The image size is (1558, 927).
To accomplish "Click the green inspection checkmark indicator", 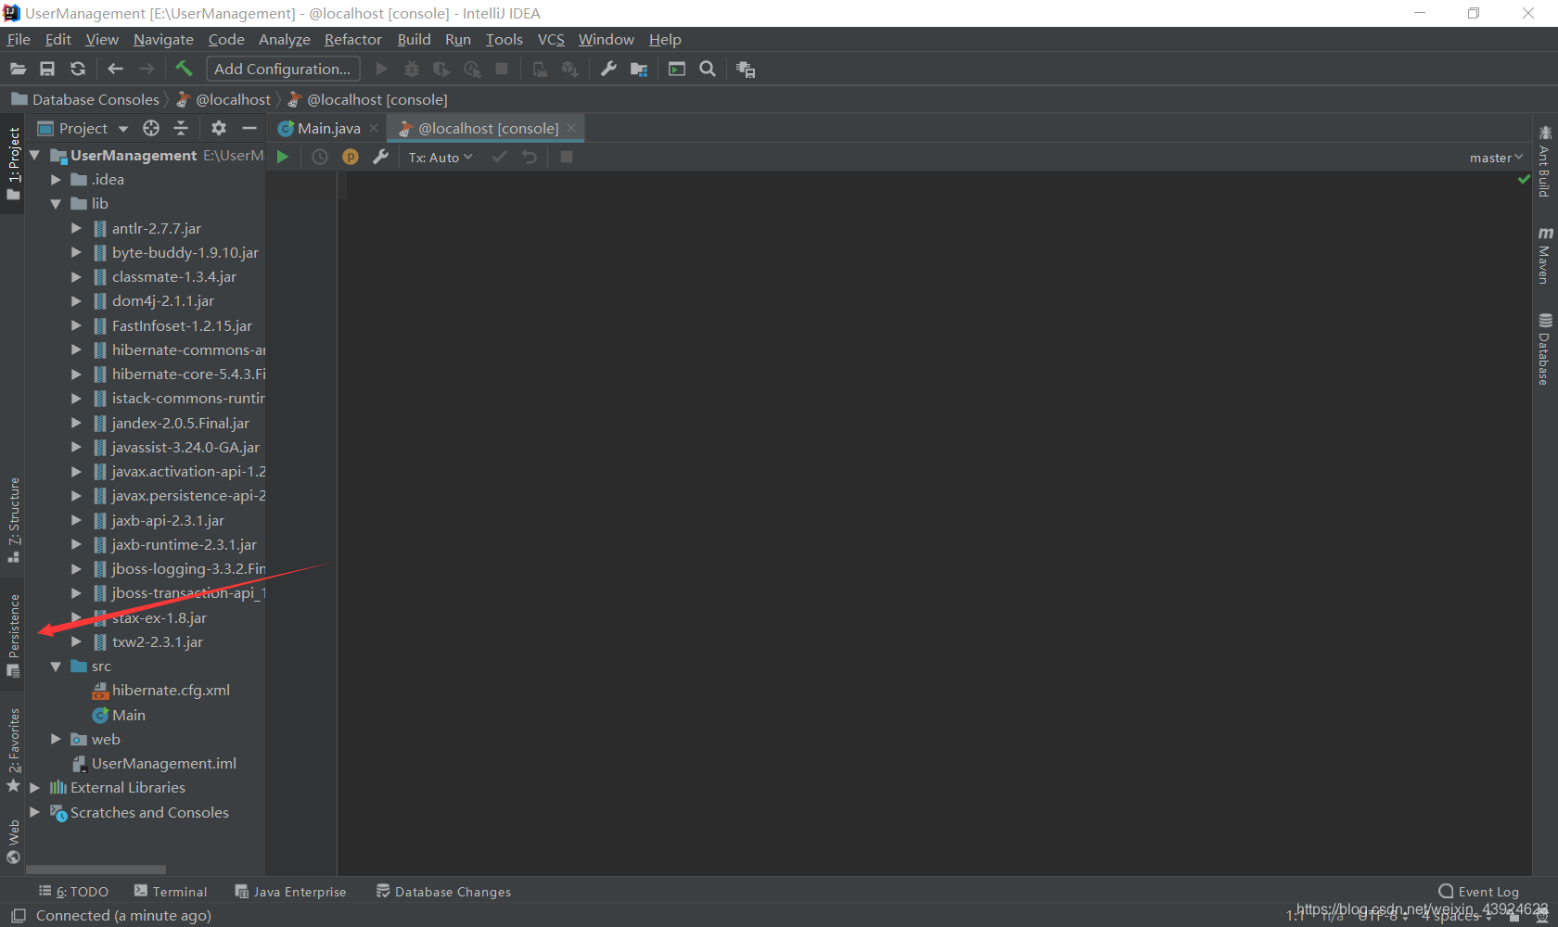I will point(1523,179).
